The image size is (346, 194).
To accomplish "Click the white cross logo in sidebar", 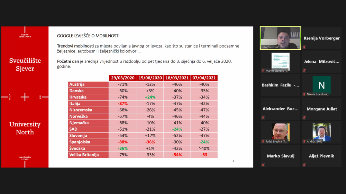I will [x=25, y=97].
